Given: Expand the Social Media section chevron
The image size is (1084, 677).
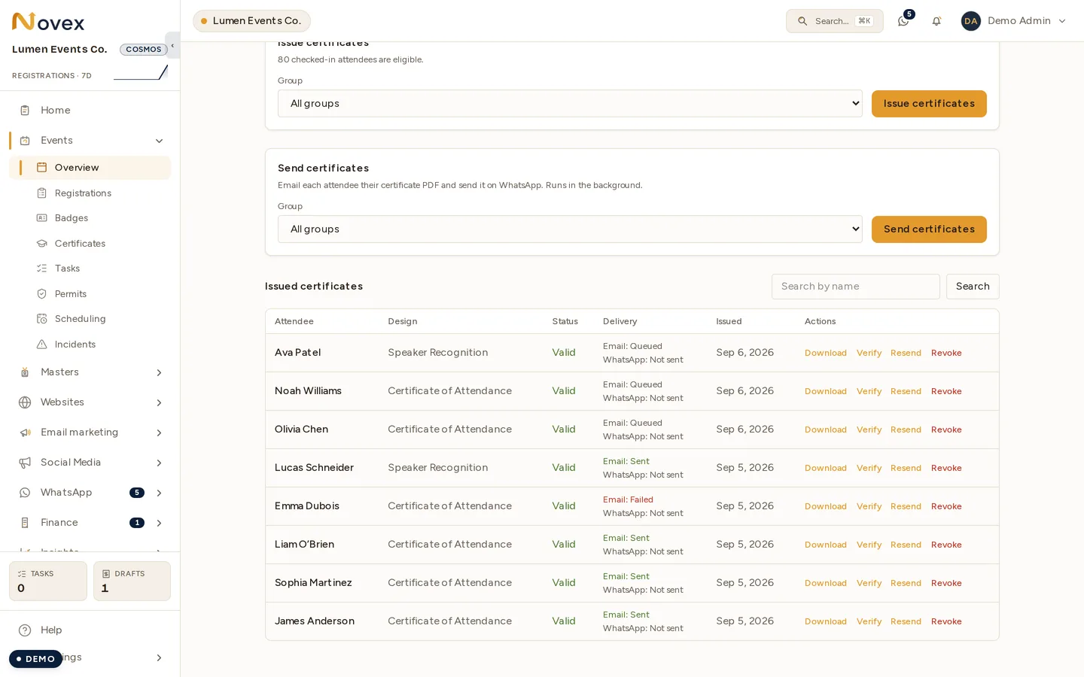Looking at the screenshot, I should pos(159,463).
